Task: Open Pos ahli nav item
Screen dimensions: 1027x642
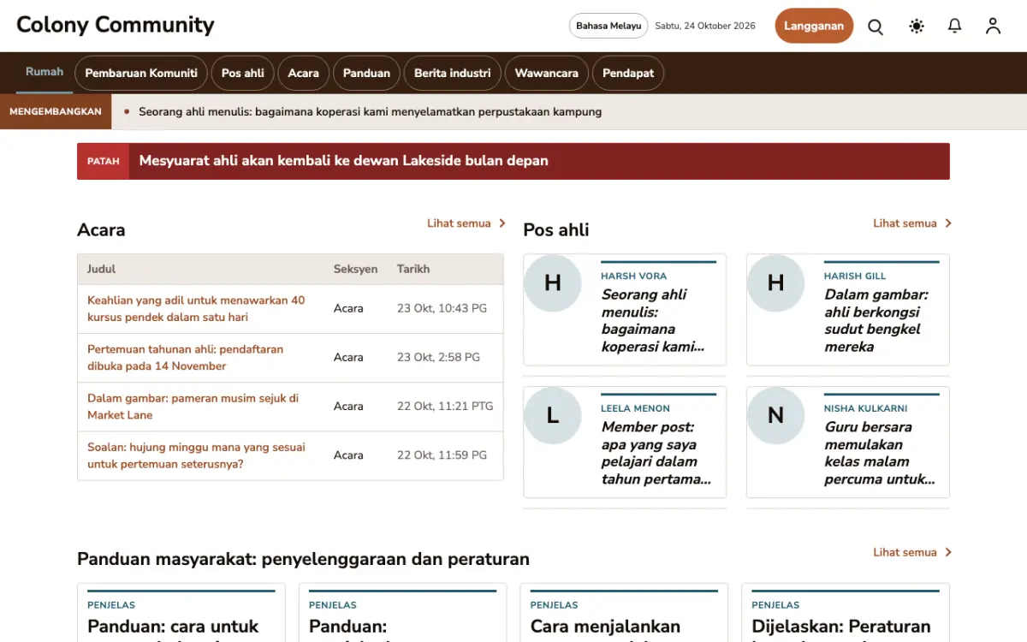Action: 243,73
